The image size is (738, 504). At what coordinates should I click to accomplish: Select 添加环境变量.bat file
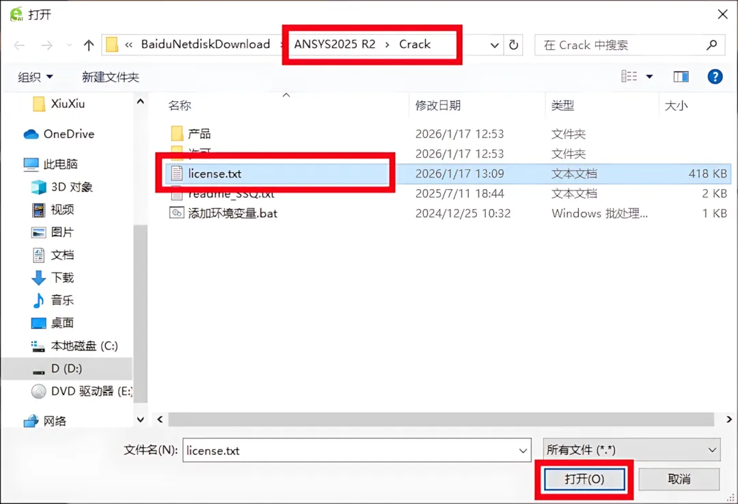(232, 213)
